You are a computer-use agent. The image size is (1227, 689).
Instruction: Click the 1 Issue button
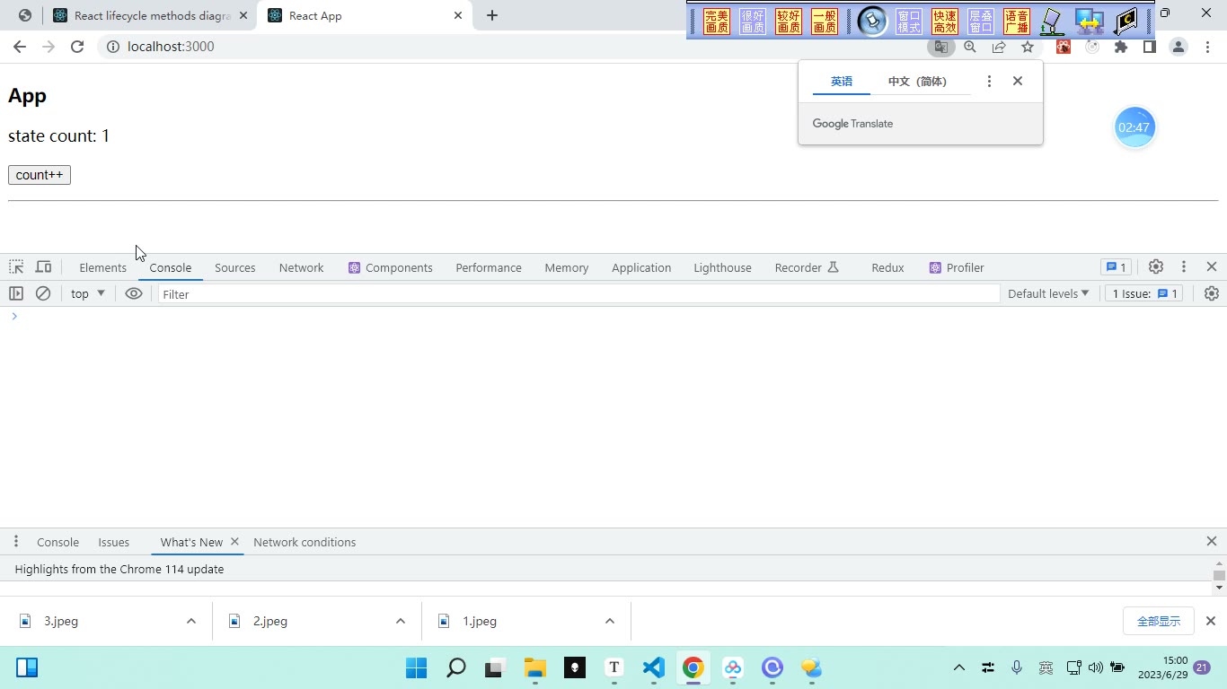[x=1143, y=293]
